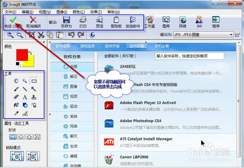This screenshot has width=244, height=168.
Task: Choose ellipse selection shape
Action: click(x=21, y=137)
